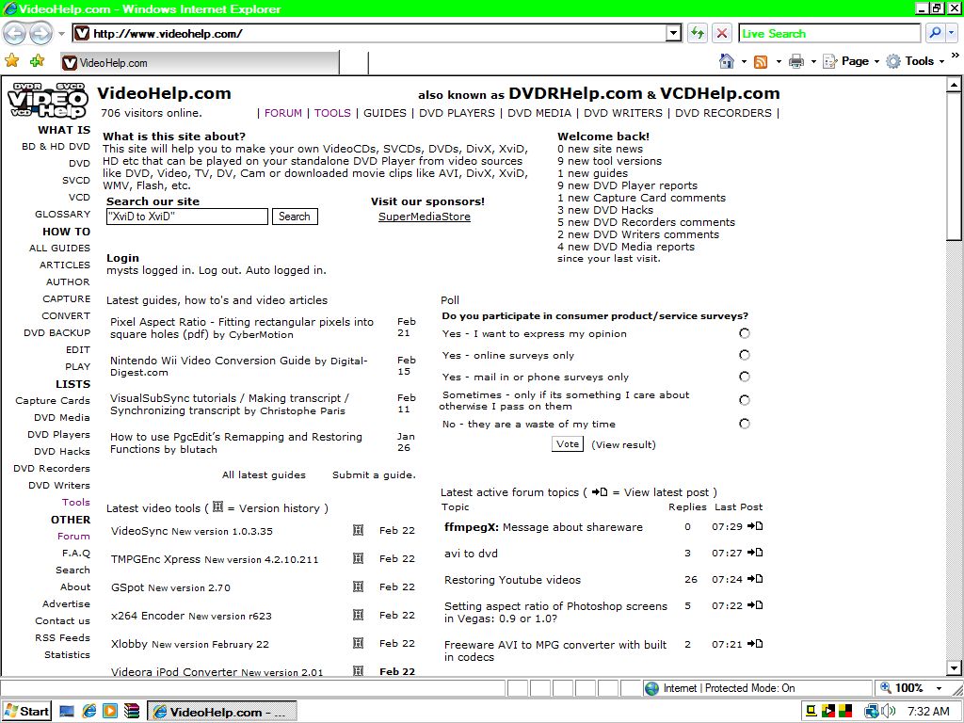
Task: Open version history icon for VideoSync
Action: 358,530
